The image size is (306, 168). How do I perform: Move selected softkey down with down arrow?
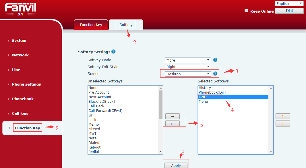pos(282,124)
